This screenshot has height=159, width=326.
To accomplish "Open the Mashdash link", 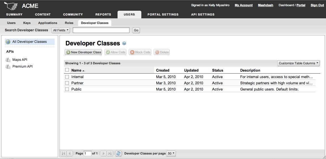I will pyautogui.click(x=265, y=5).
